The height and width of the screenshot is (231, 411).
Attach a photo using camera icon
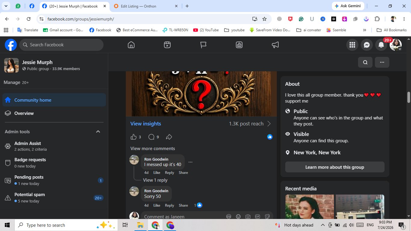pyautogui.click(x=248, y=217)
